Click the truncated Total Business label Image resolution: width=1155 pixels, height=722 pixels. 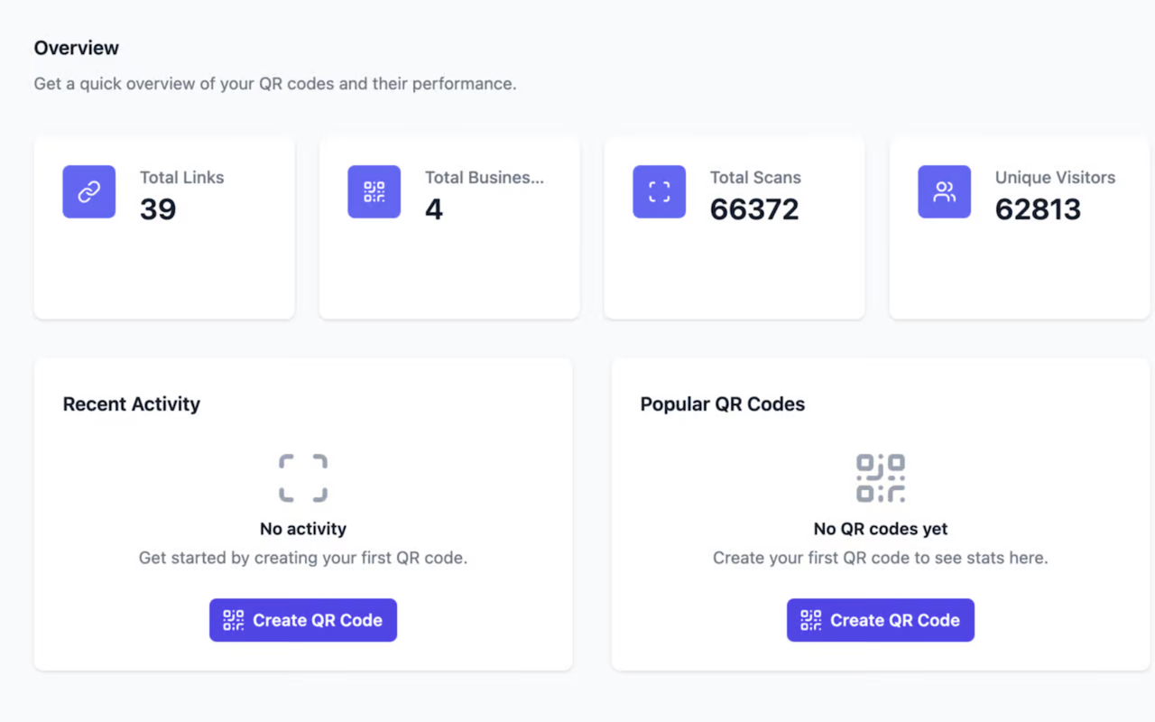pyautogui.click(x=485, y=178)
